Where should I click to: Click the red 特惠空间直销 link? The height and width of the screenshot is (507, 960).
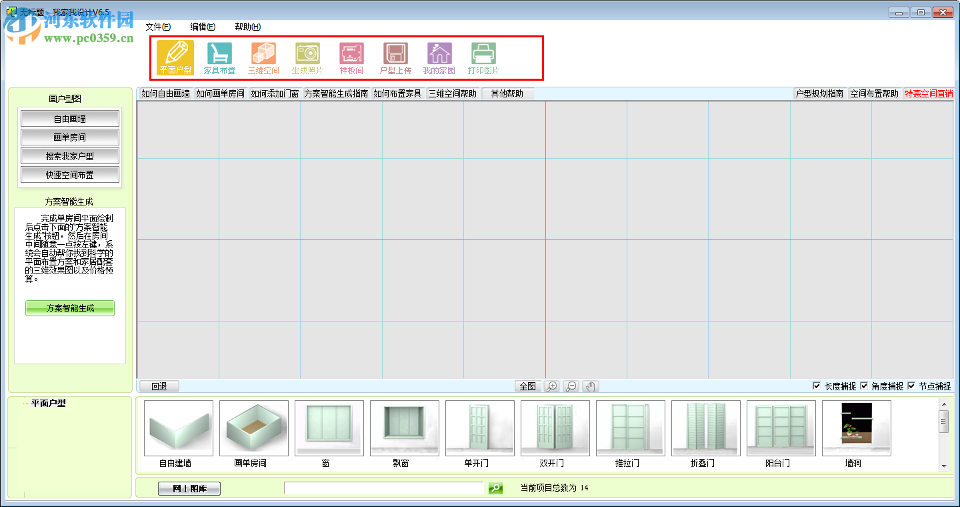point(928,93)
